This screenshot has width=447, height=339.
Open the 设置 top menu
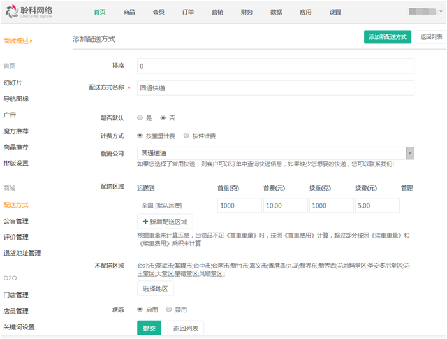pyautogui.click(x=335, y=12)
